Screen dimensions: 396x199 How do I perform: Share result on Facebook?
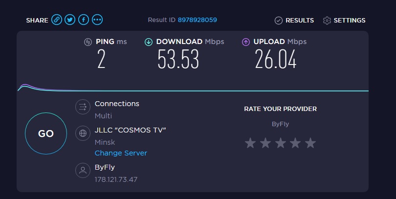(84, 20)
